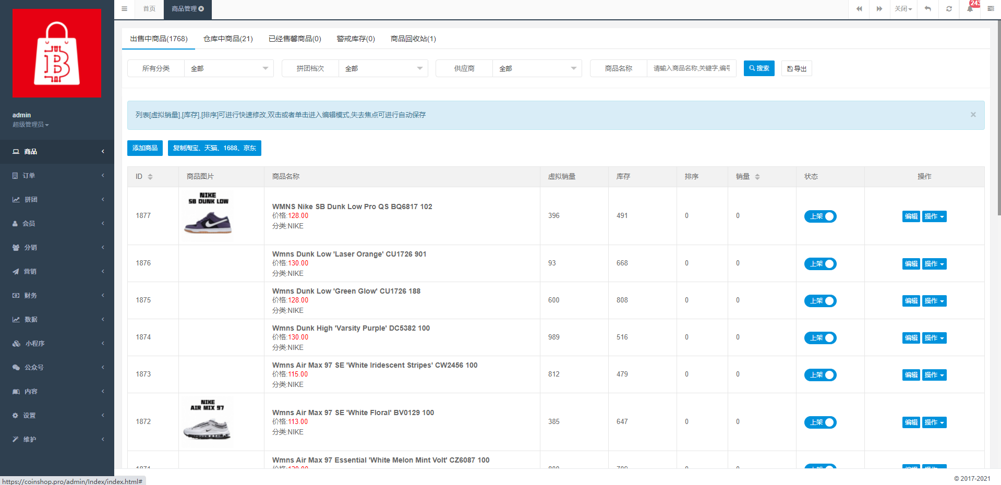
Task: Click the undo/back arrow icon in top bar
Action: pos(928,9)
